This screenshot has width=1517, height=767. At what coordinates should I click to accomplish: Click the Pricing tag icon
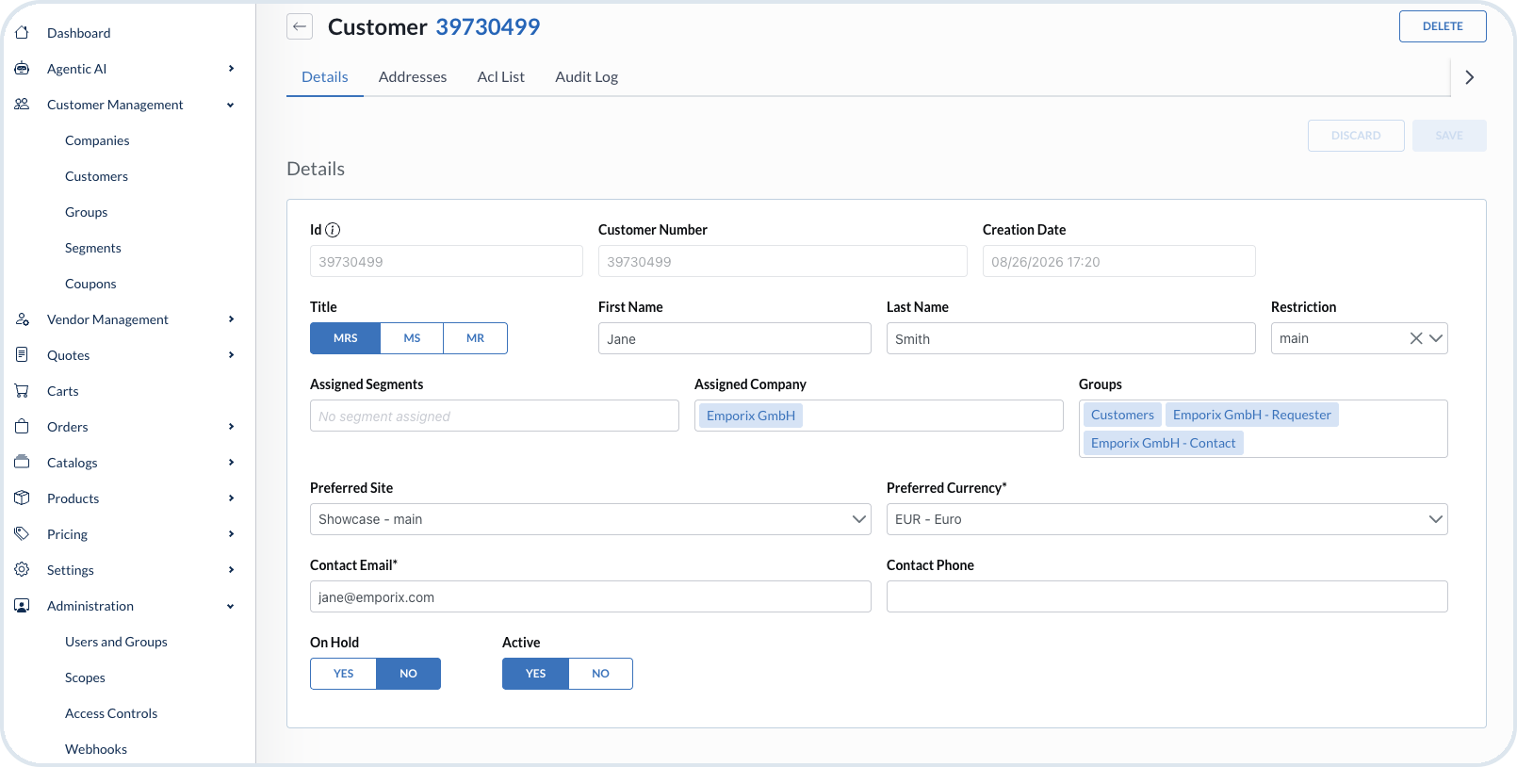click(22, 534)
